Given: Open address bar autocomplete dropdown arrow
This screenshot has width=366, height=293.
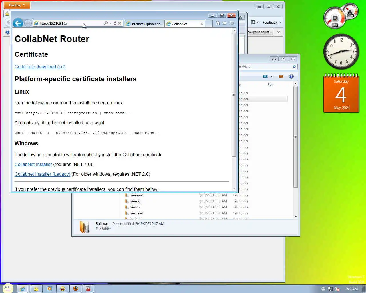Looking at the screenshot, I should [x=110, y=23].
